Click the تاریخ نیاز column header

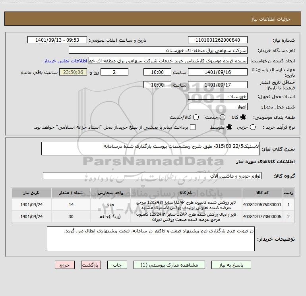pos(31,193)
